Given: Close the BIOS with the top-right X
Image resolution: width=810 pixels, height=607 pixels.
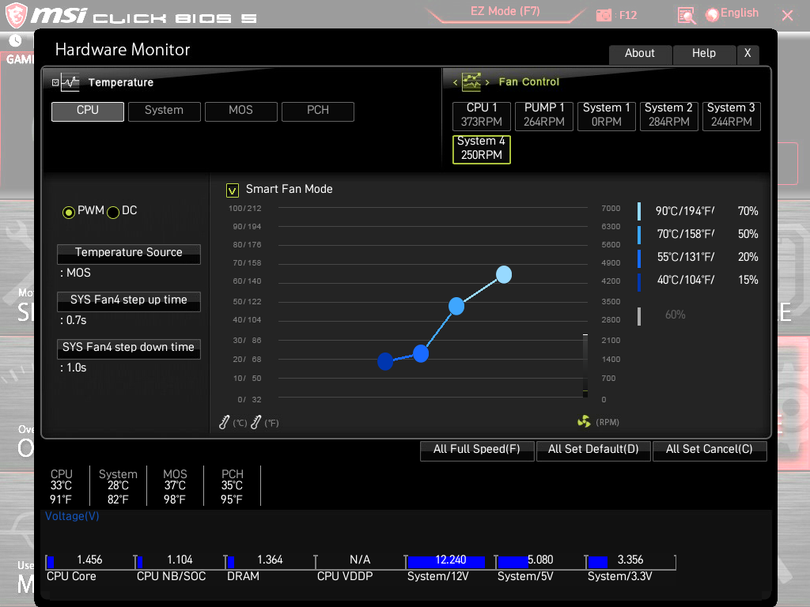Looking at the screenshot, I should [x=787, y=16].
